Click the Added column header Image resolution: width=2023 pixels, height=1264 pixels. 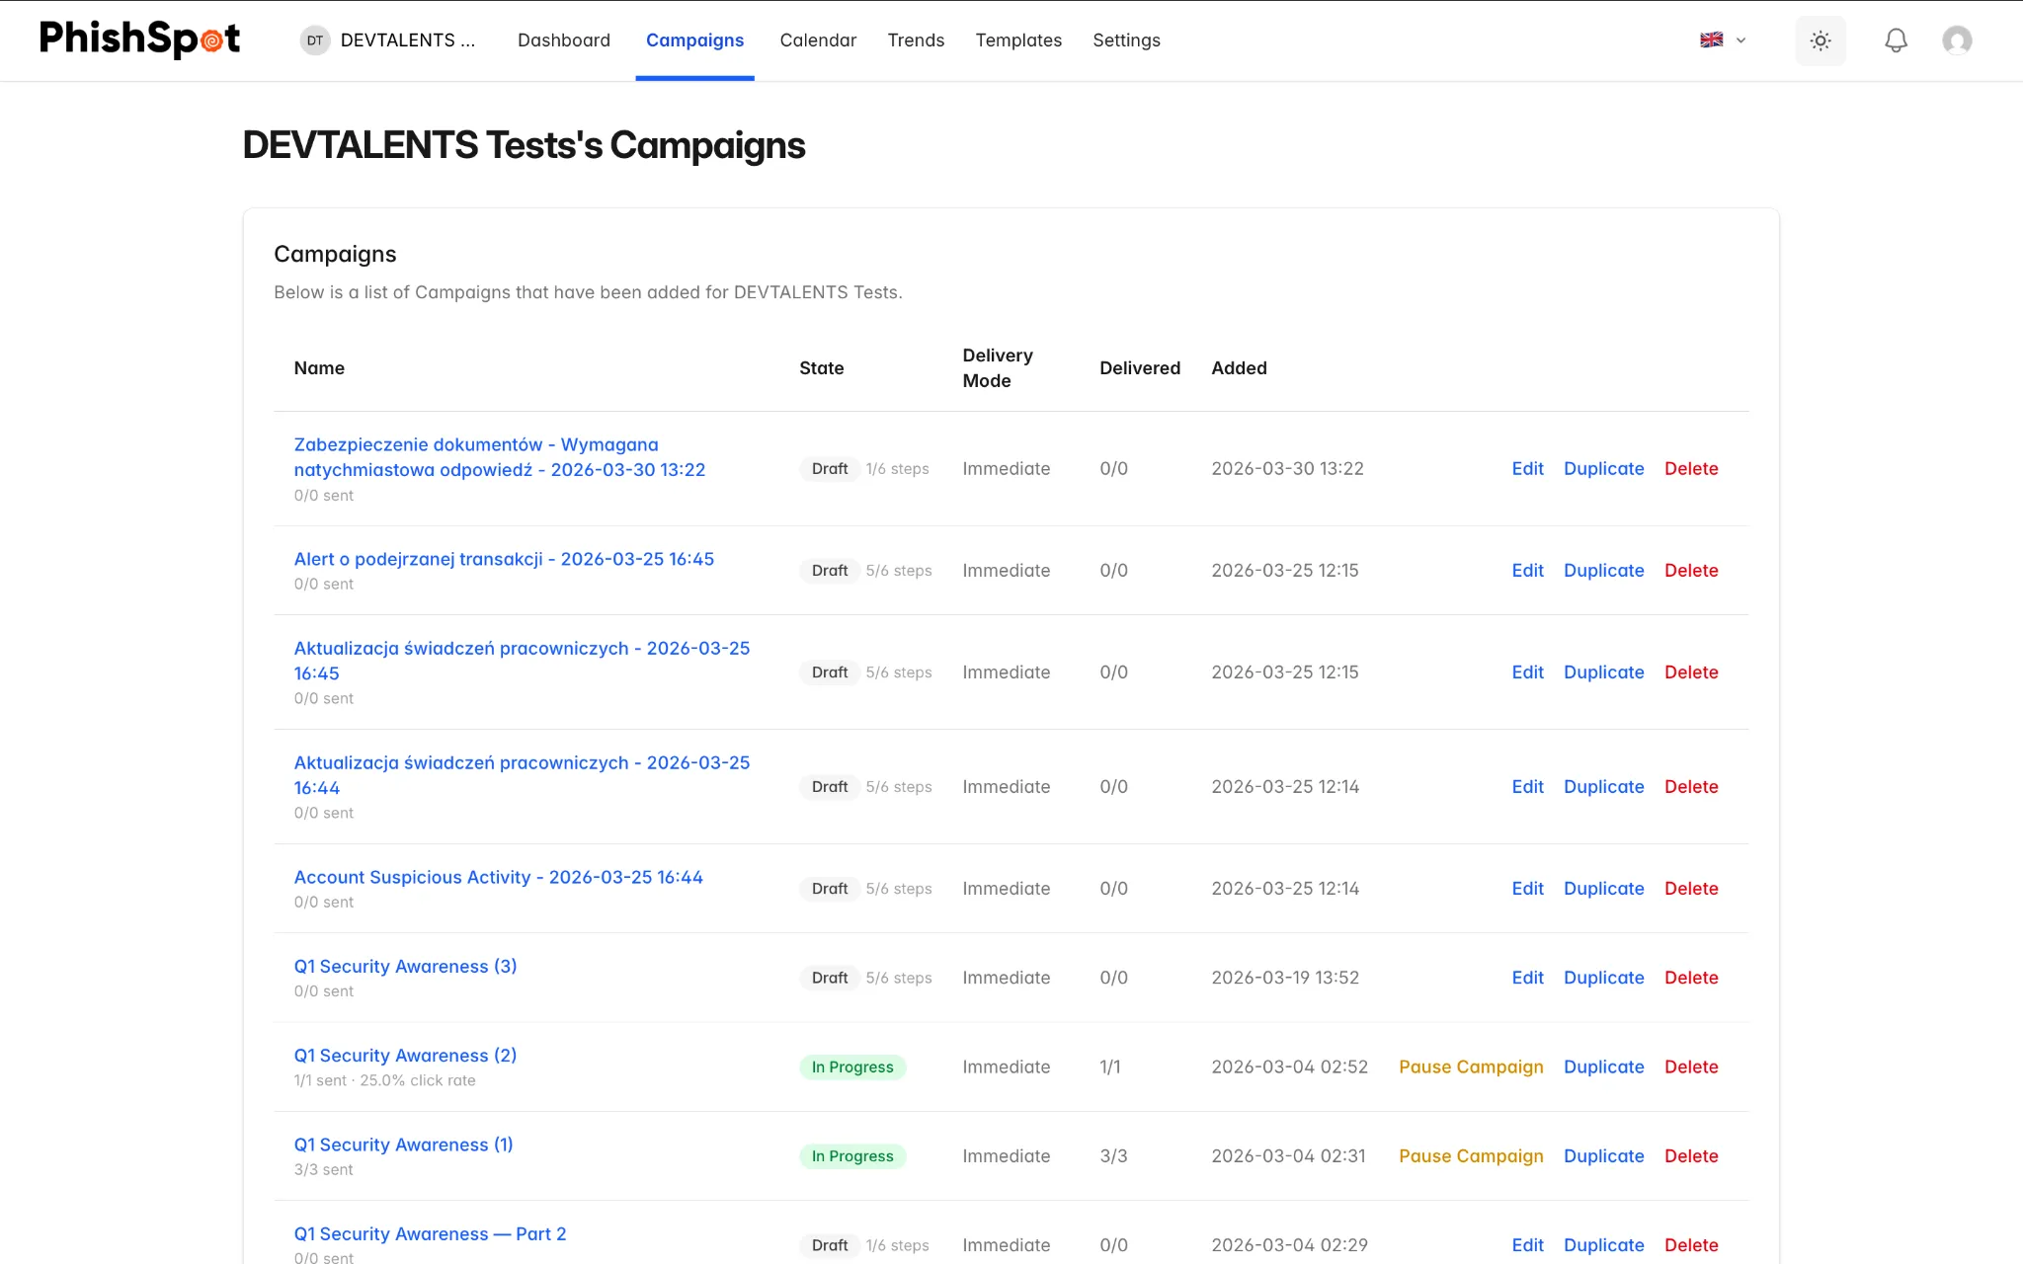coord(1239,367)
